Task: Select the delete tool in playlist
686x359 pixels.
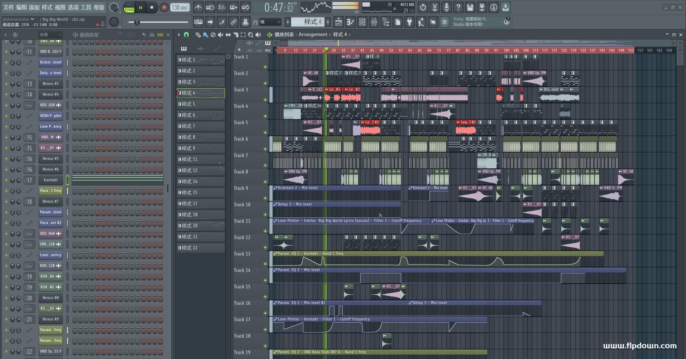Action: [x=213, y=35]
